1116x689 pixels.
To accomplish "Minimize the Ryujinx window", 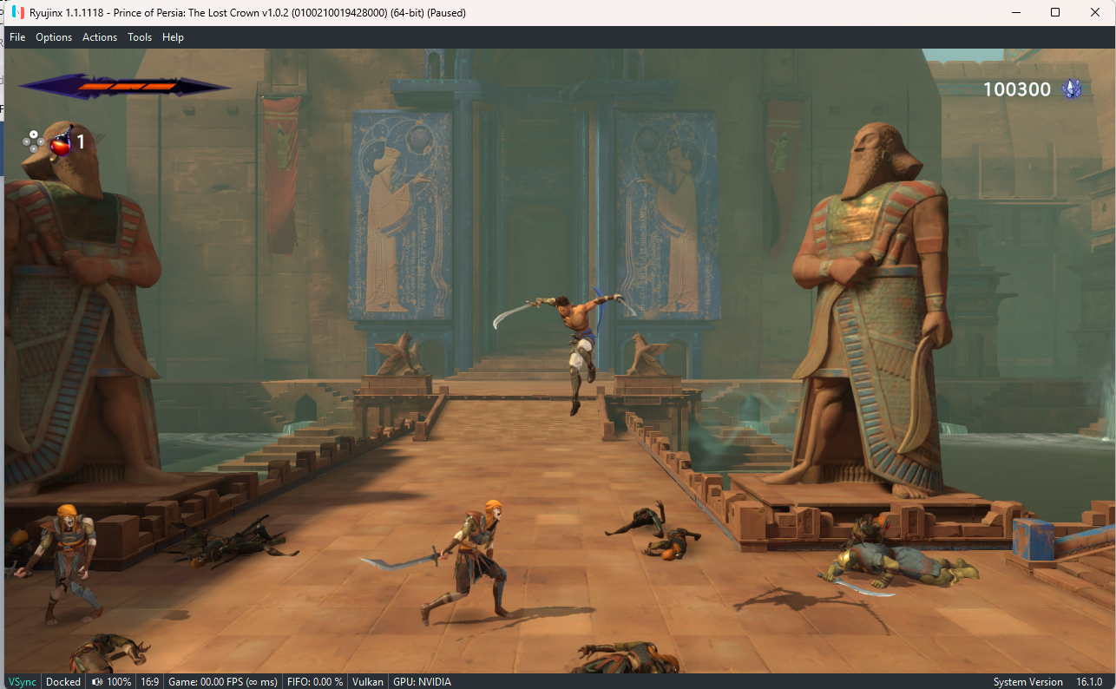I will tap(1015, 12).
